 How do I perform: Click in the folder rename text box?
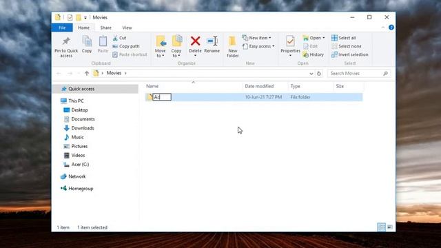(162, 97)
